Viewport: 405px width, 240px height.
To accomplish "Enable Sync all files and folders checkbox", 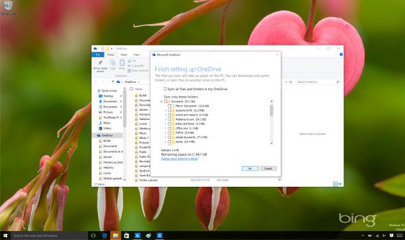I will coord(165,89).
